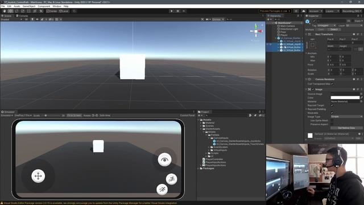
Task: Click the scene orientation gizmo
Action: (x=256, y=31)
